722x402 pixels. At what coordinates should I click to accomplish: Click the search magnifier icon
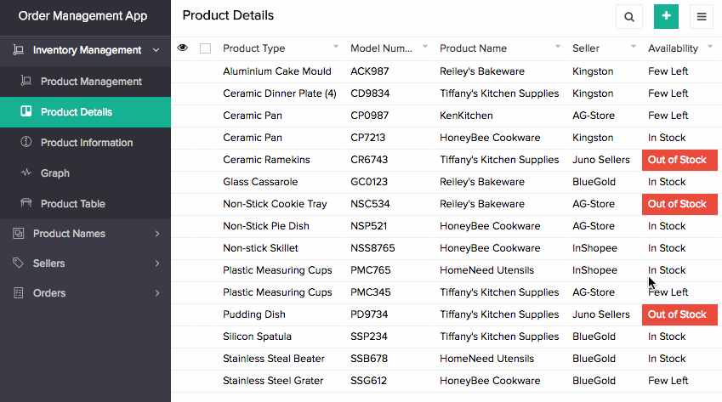629,16
